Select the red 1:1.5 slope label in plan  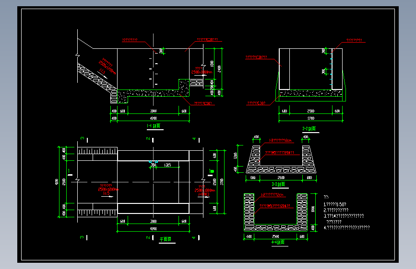(107, 193)
